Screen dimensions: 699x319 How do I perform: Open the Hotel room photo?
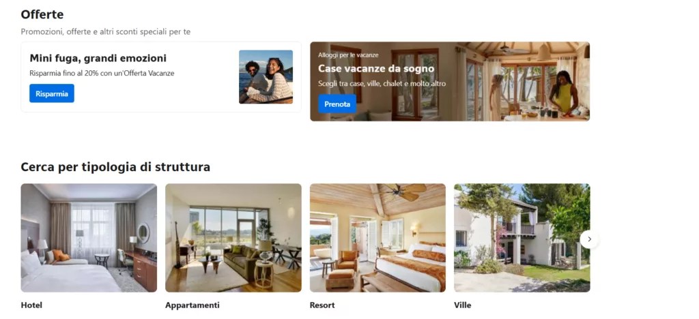coord(89,238)
